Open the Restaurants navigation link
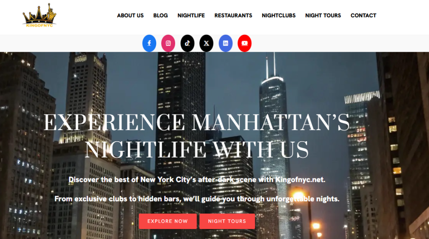This screenshot has width=429, height=239. pyautogui.click(x=233, y=15)
